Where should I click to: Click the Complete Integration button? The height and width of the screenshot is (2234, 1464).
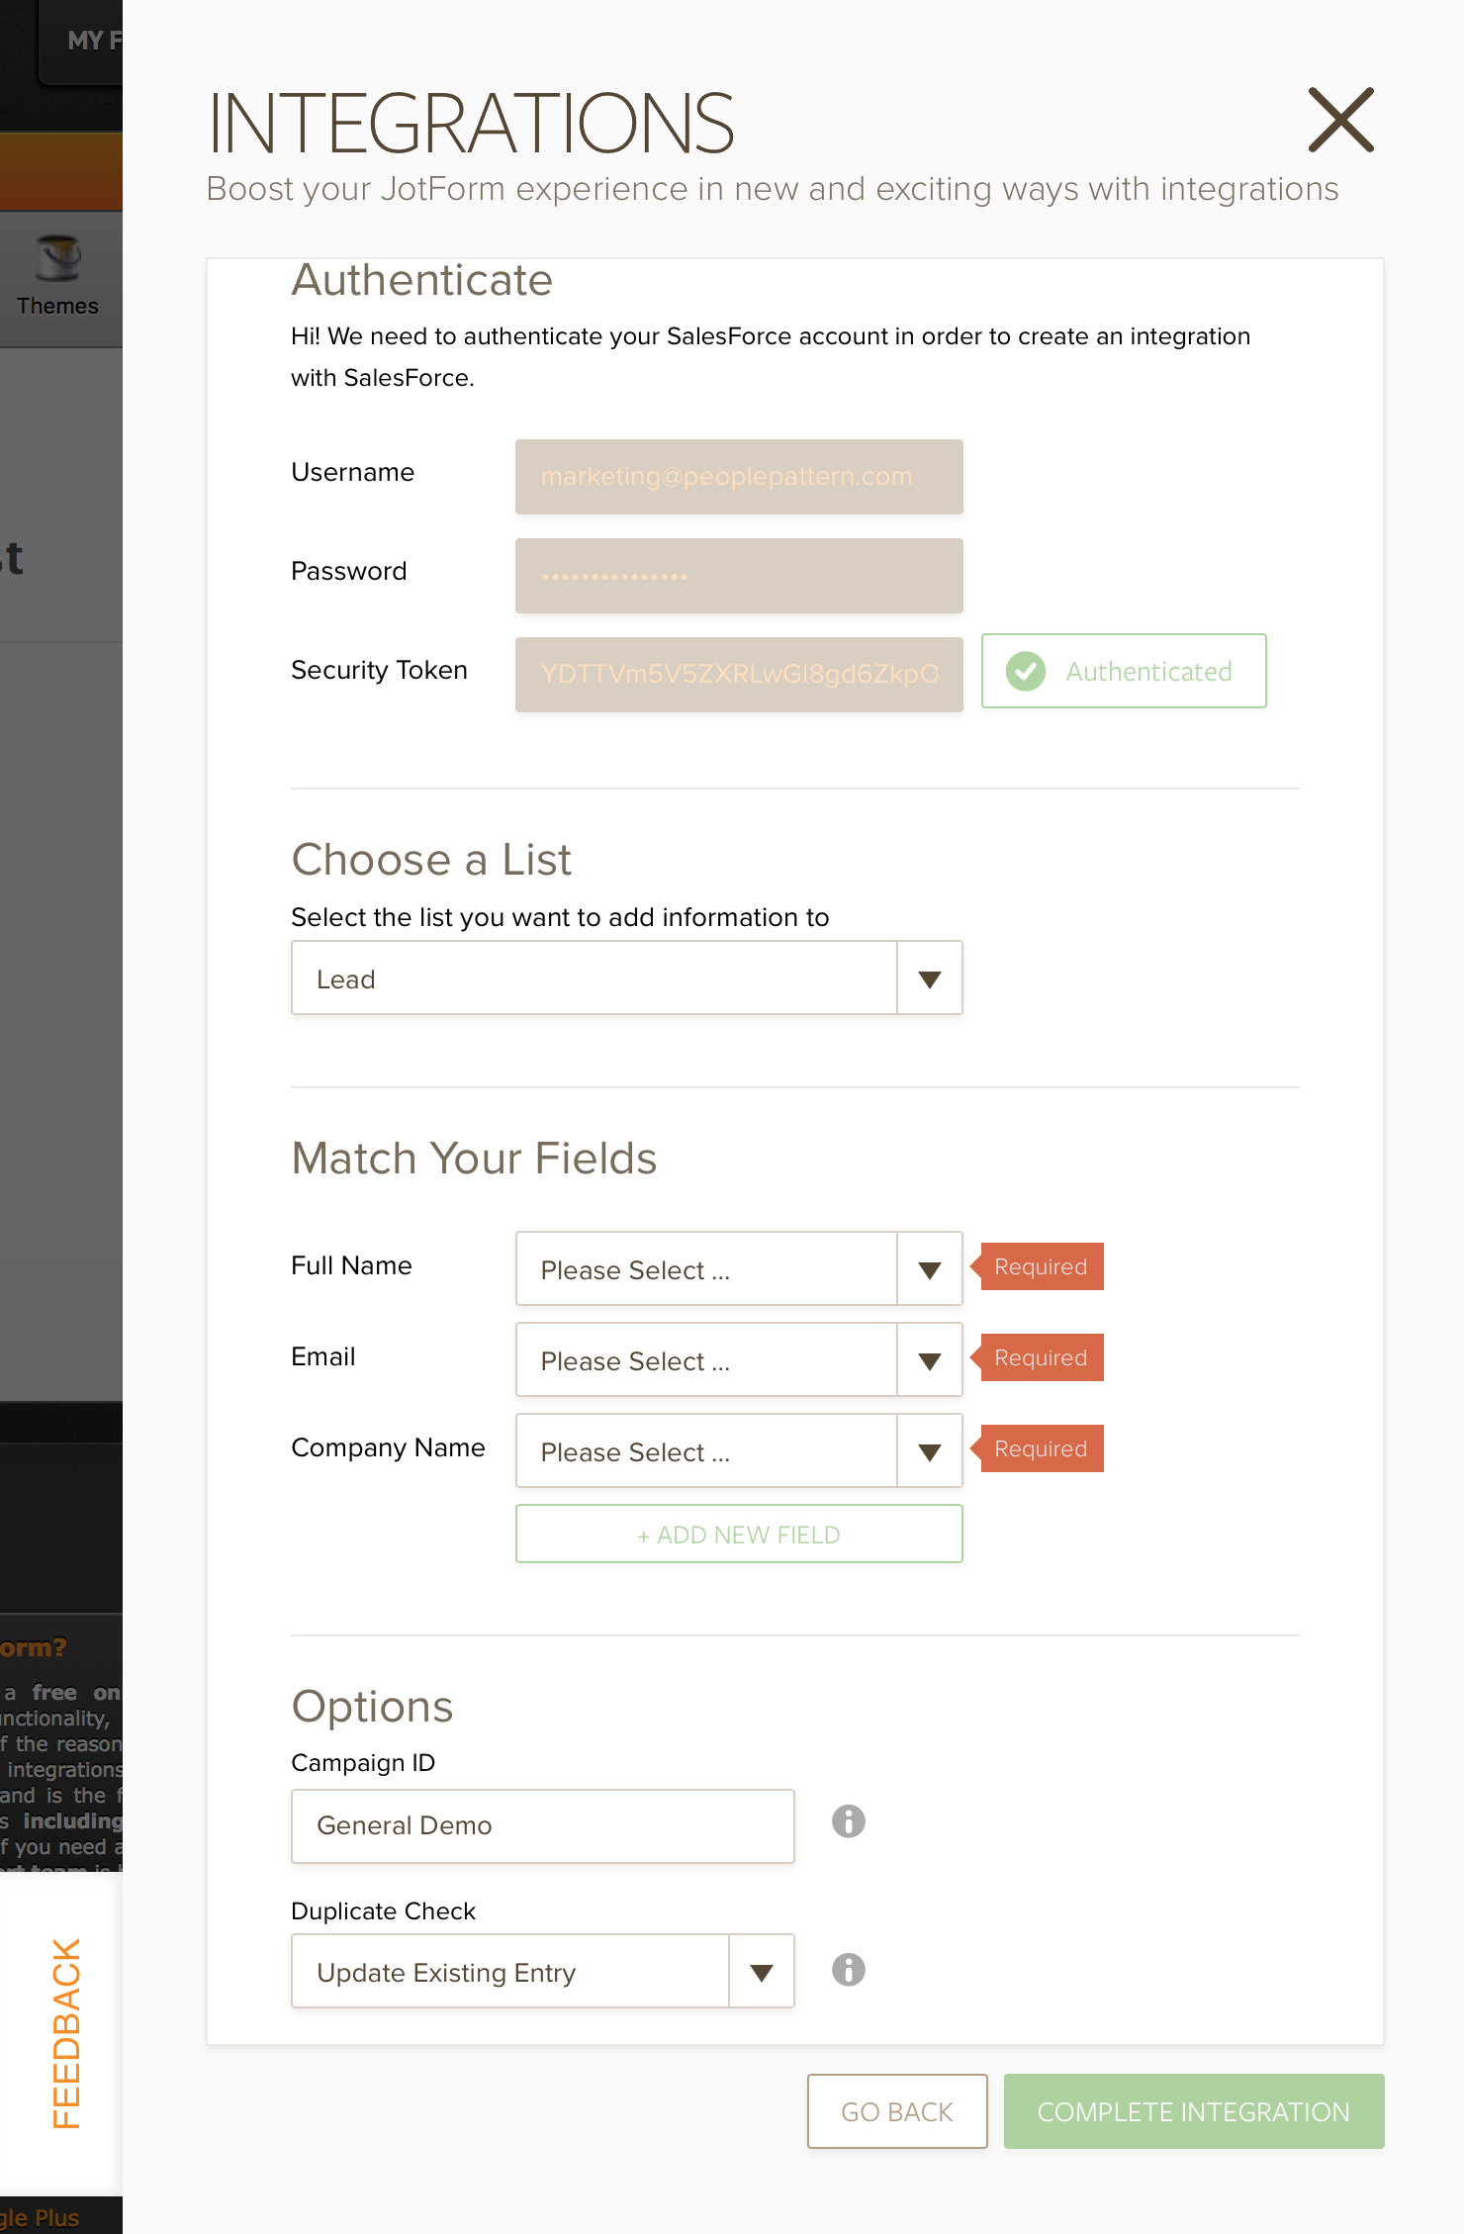tap(1194, 2111)
